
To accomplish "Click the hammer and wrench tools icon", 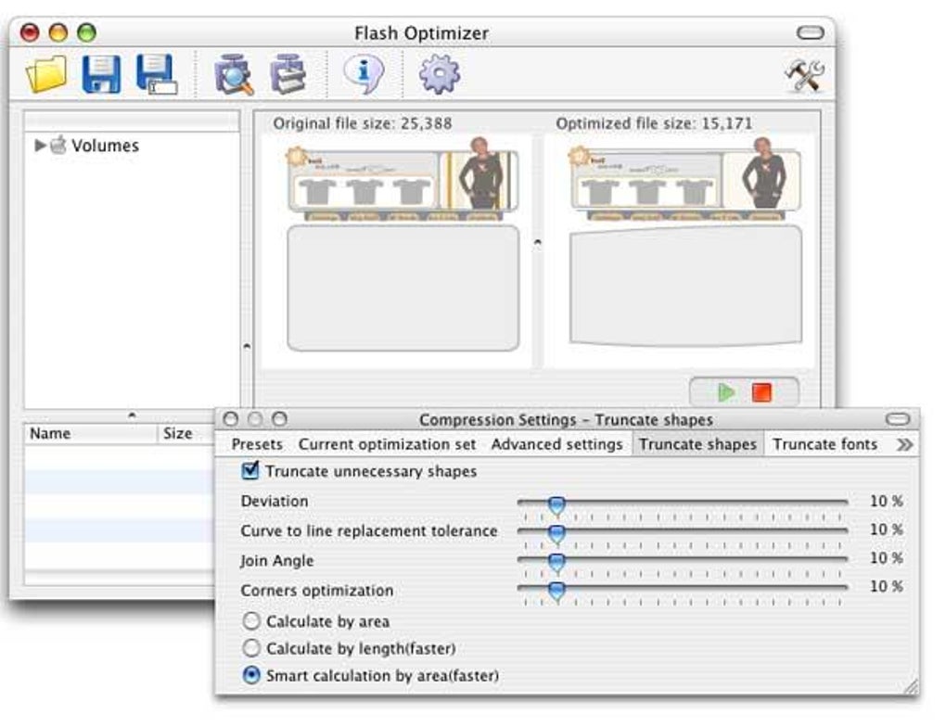I will coord(804,75).
